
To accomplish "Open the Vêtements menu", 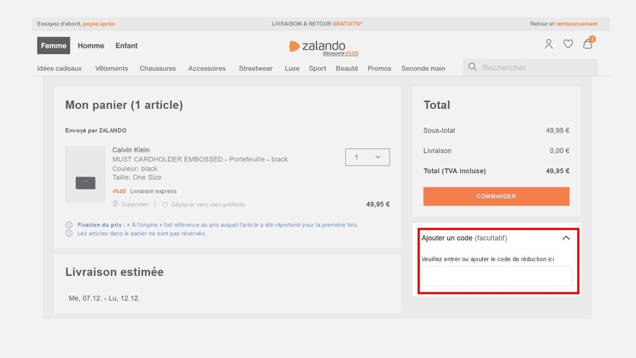I will pyautogui.click(x=112, y=69).
